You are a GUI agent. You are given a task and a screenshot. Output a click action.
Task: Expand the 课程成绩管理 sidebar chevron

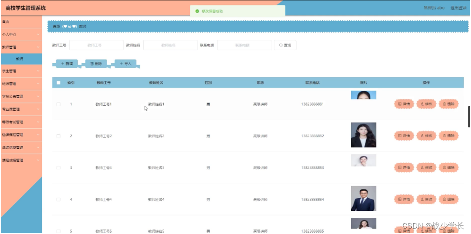click(x=38, y=160)
